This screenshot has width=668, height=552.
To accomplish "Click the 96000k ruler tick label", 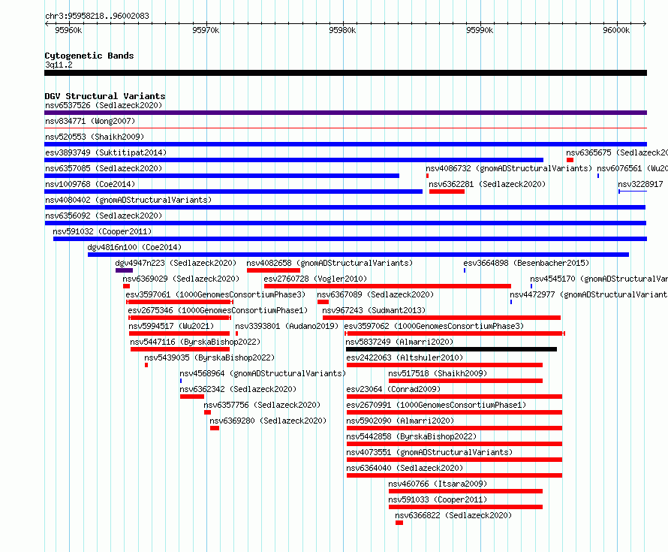I will pyautogui.click(x=616, y=30).
